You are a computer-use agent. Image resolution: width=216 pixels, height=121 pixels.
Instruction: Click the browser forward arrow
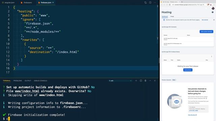coord(164,5)
